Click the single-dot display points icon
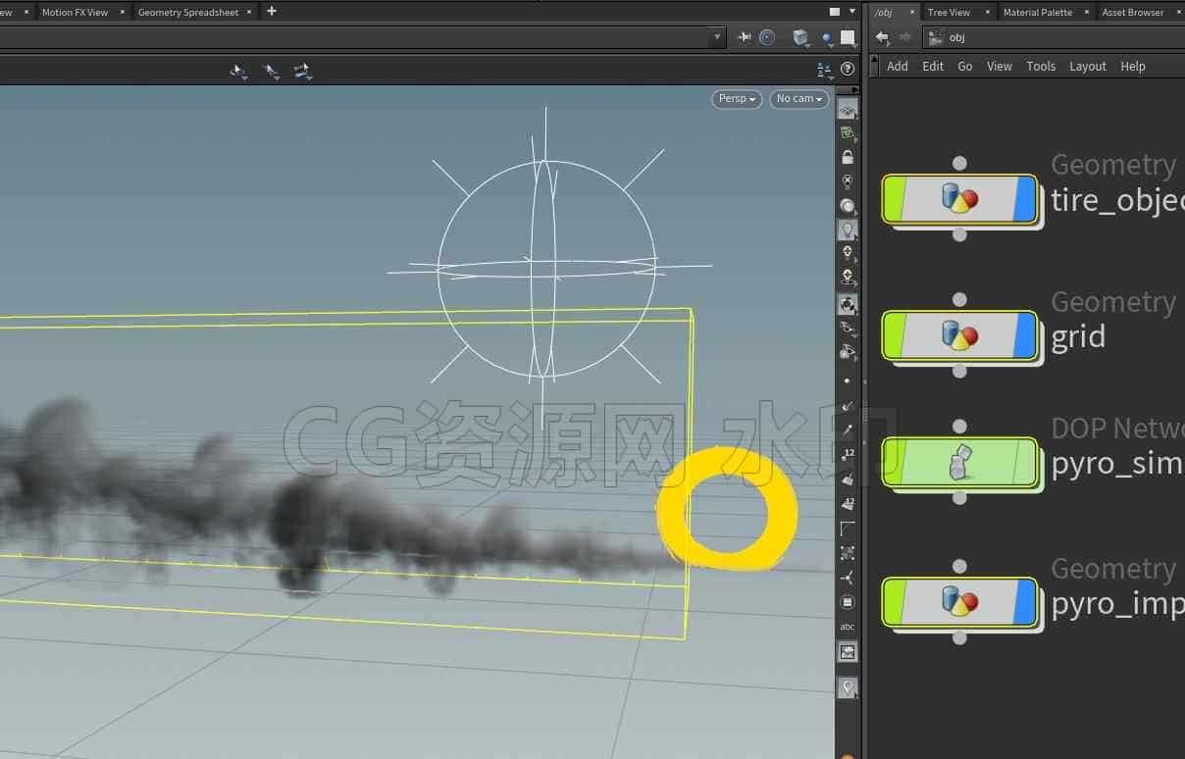 pos(848,380)
